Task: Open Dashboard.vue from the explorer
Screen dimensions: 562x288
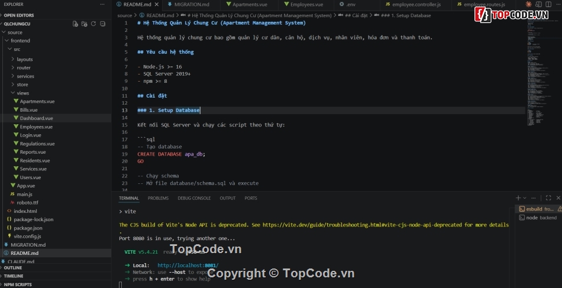Action: pos(36,118)
